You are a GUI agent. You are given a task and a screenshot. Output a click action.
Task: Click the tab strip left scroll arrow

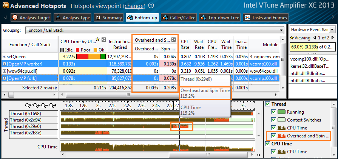point(5,17)
